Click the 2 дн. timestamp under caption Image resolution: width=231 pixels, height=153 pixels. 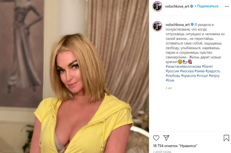click(169, 88)
